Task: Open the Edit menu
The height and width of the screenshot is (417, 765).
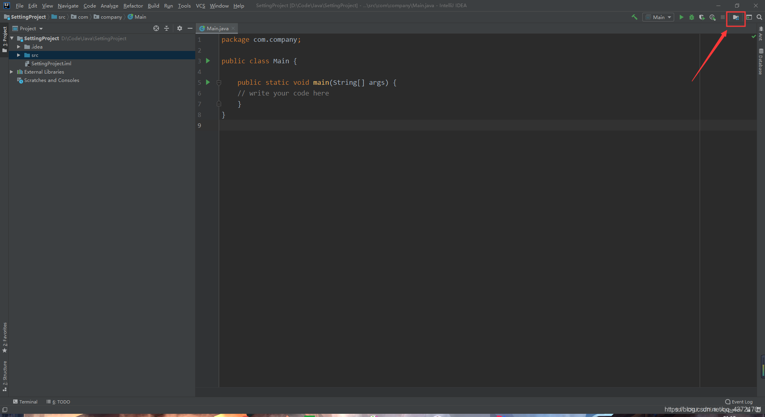Action: [33, 6]
